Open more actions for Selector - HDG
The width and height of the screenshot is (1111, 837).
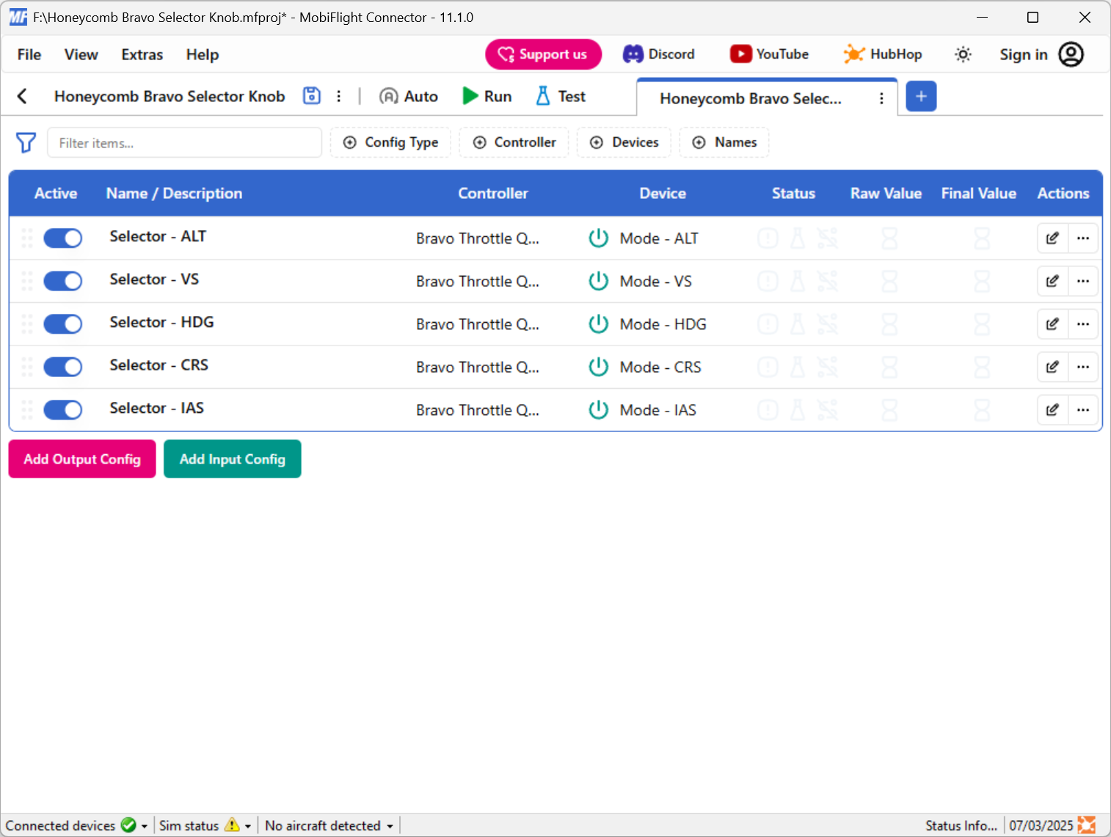click(x=1083, y=324)
